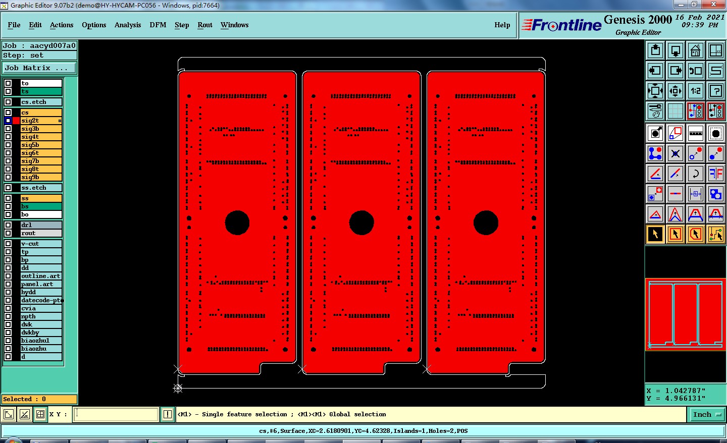The image size is (727, 443).
Task: Select the rectangle selection arrow icon
Action: [x=676, y=234]
